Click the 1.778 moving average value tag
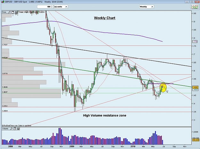This screenshot has width=200, height=149. click(195, 42)
